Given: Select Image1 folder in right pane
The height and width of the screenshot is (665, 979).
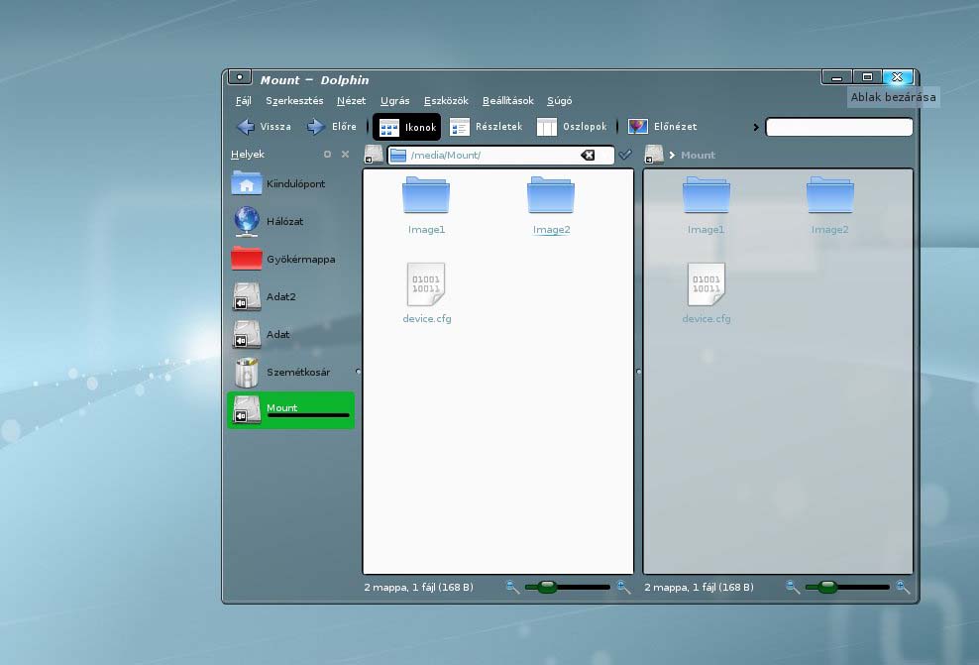Looking at the screenshot, I should (x=707, y=205).
